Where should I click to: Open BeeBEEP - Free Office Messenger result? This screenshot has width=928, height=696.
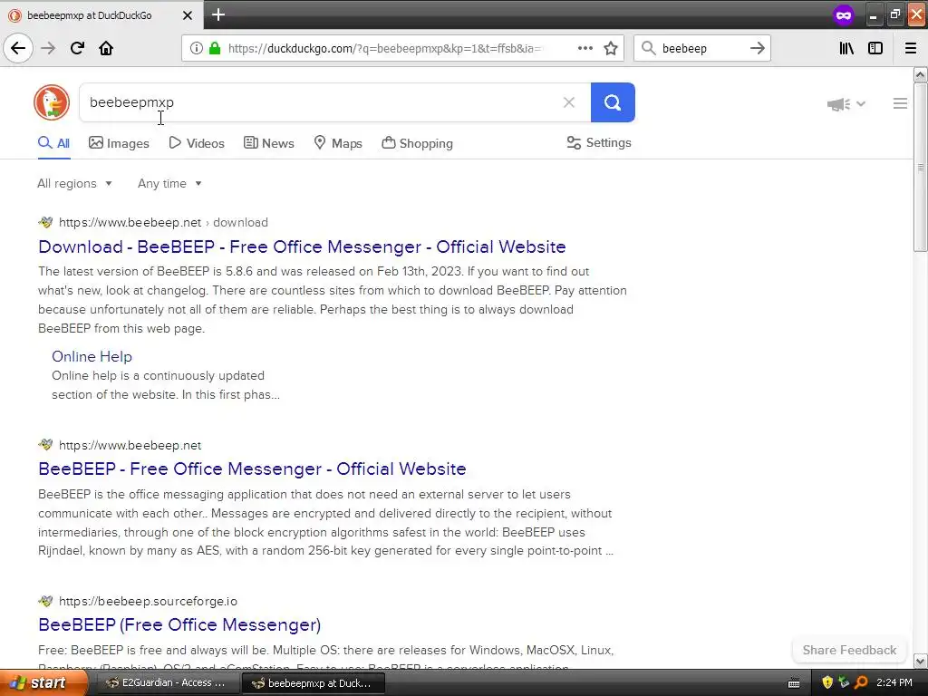(252, 469)
